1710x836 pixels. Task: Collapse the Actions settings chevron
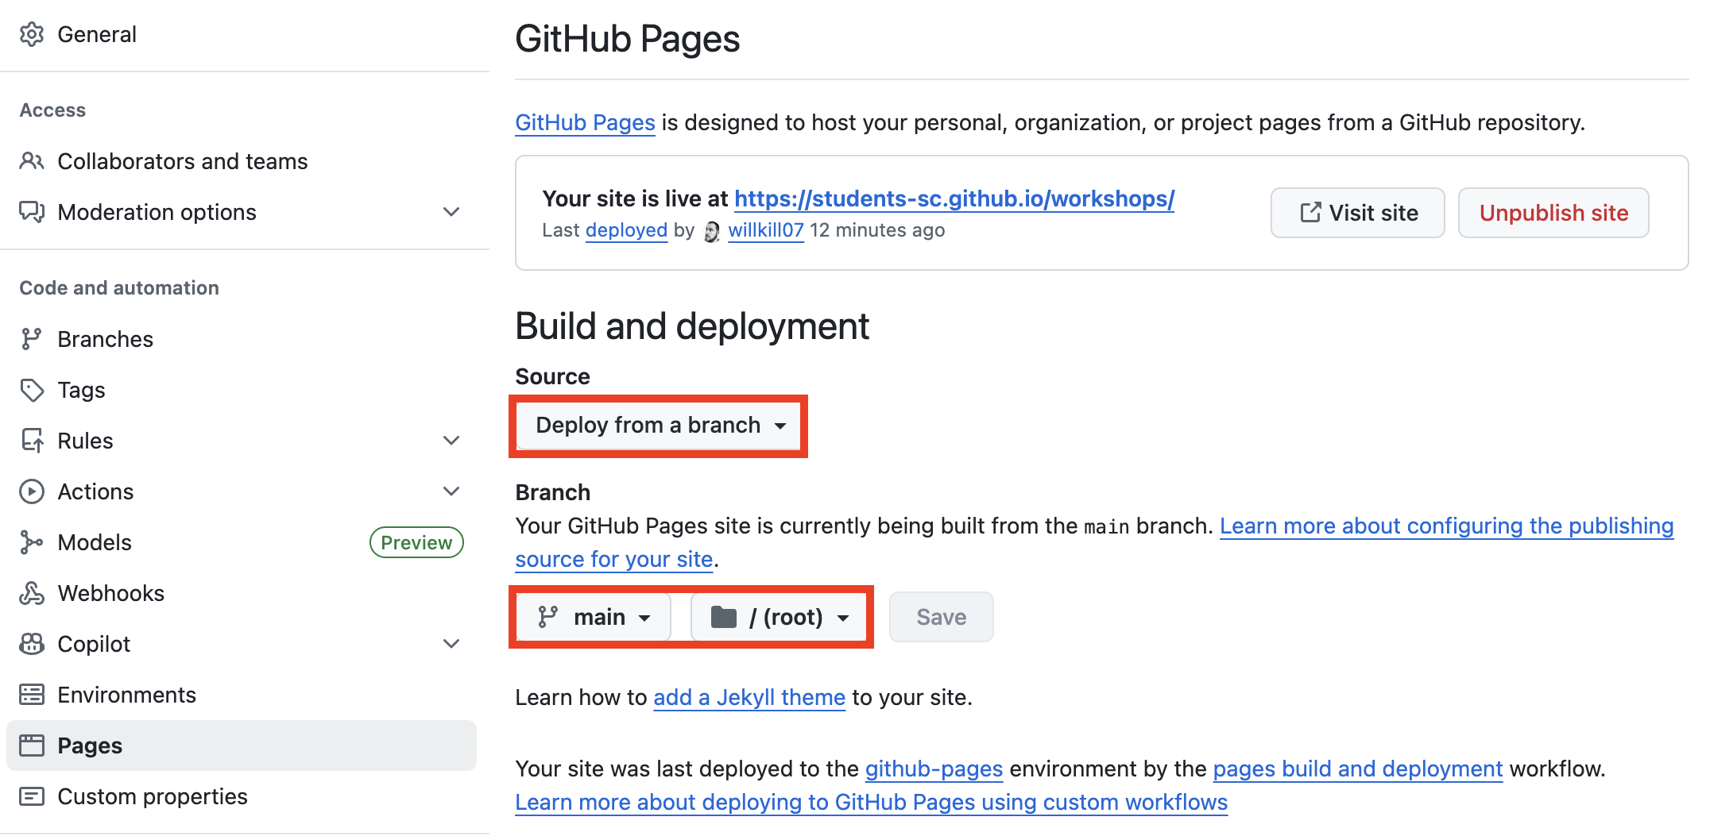(x=451, y=491)
